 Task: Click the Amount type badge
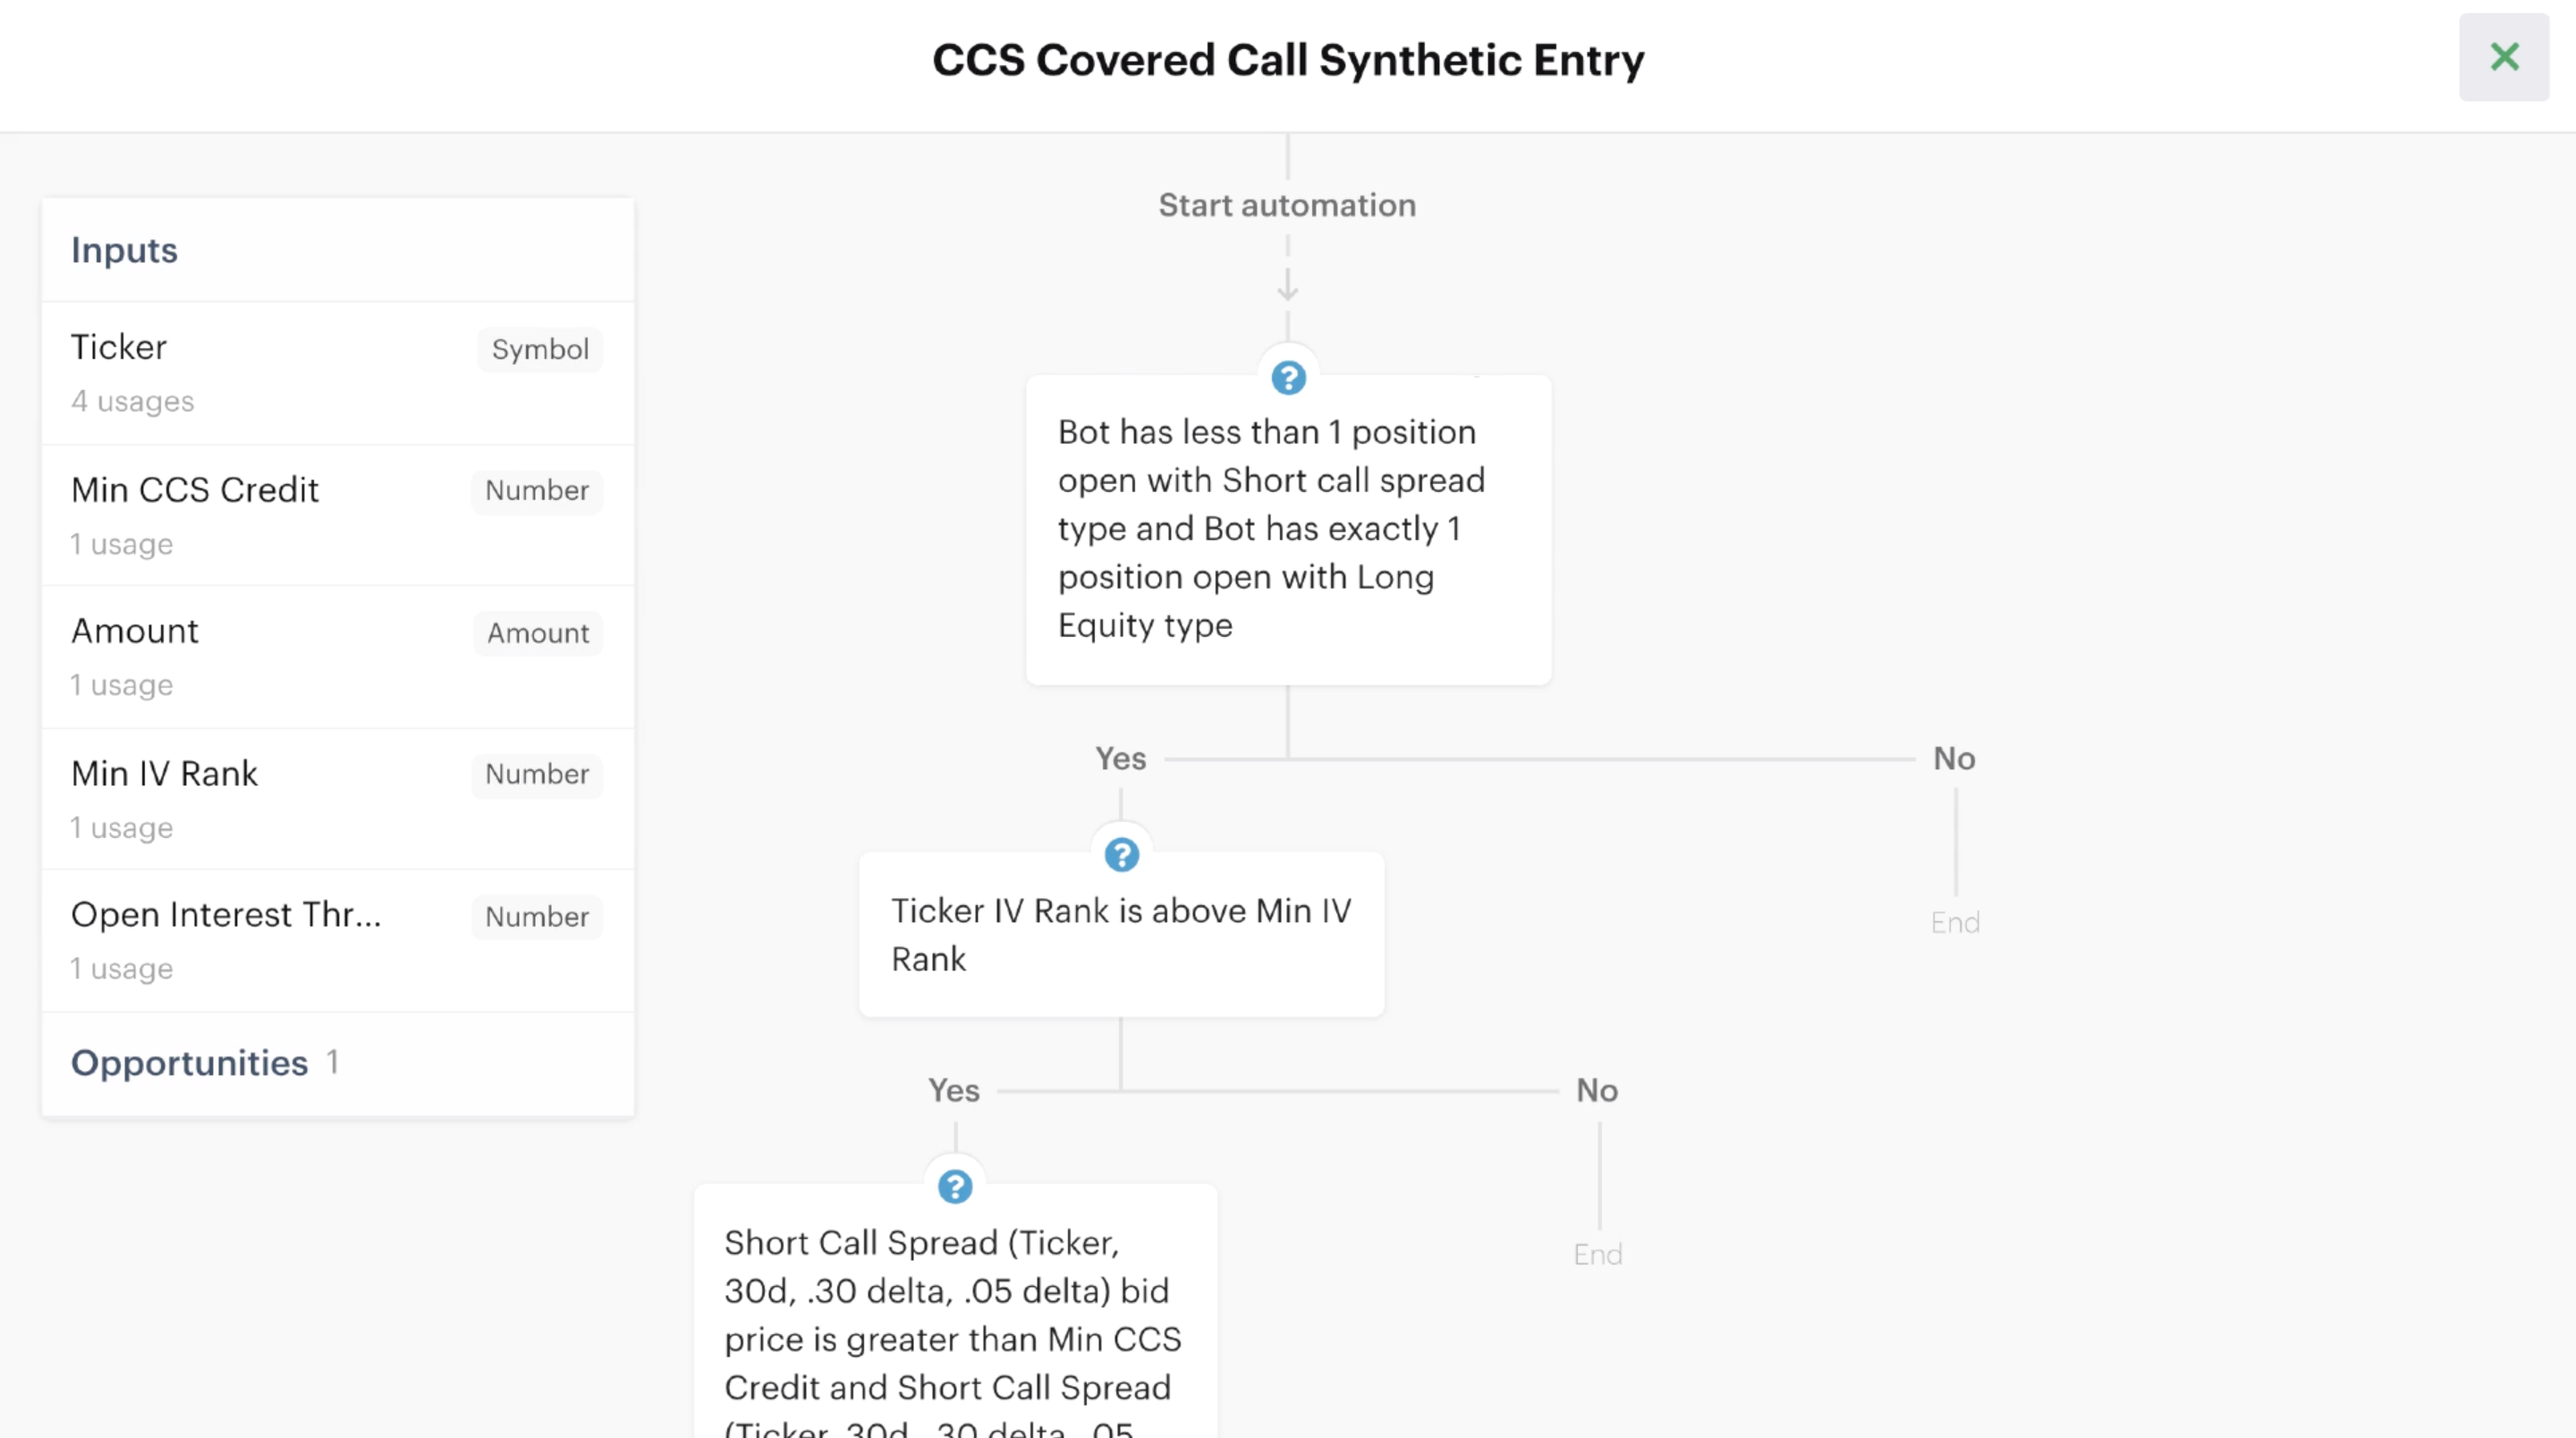click(538, 633)
